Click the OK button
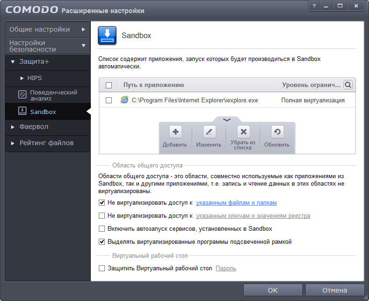 pyautogui.click(x=273, y=290)
